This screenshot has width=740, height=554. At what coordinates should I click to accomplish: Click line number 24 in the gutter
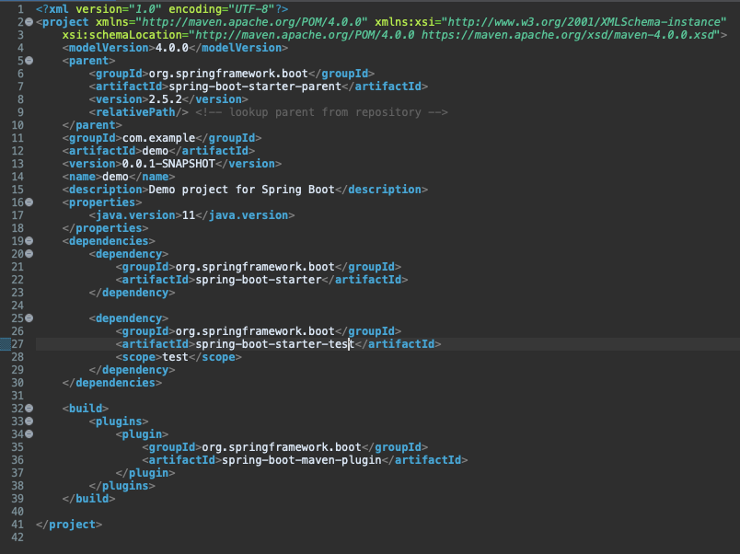tap(17, 306)
